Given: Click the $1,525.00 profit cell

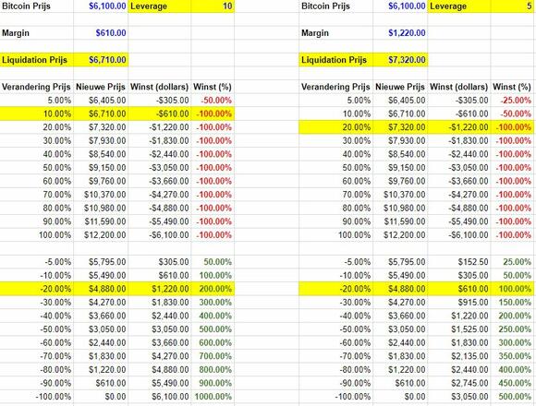Looking at the screenshot, I should (459, 329).
